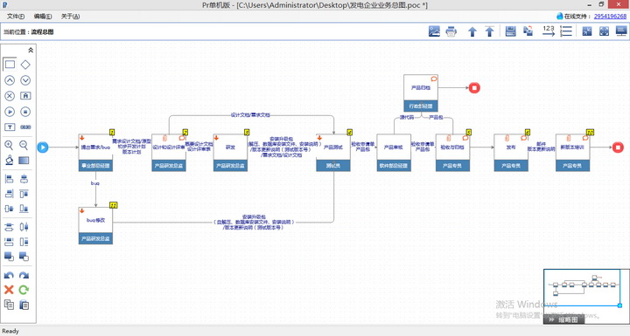Select the rectangle shape tool

10,65
